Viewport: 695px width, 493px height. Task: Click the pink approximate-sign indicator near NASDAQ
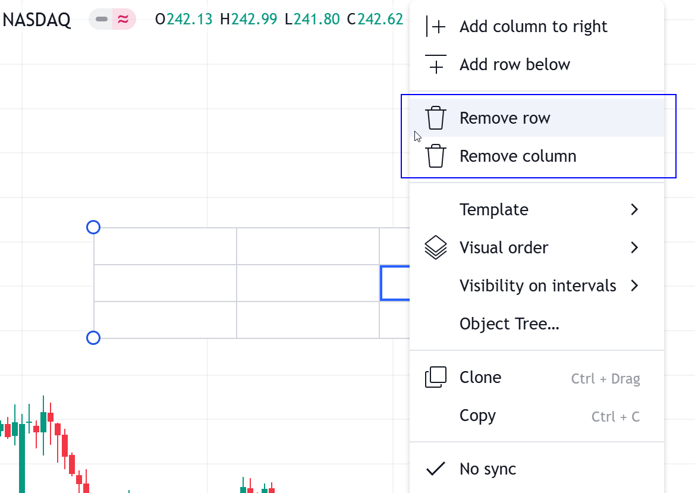tap(123, 20)
